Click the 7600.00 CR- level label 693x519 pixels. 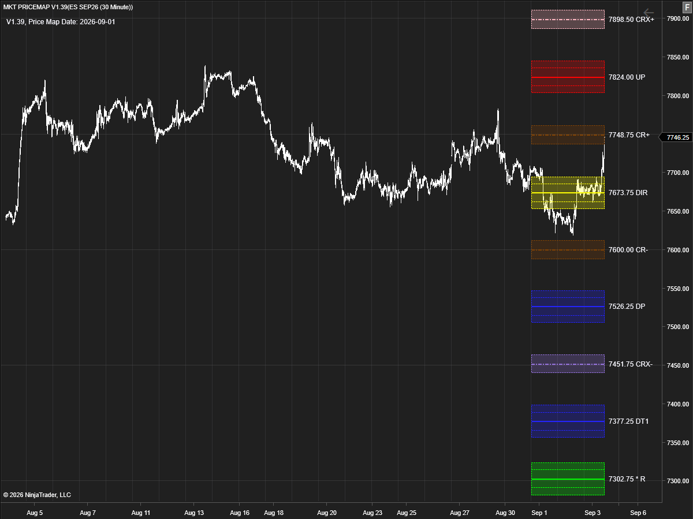pyautogui.click(x=628, y=250)
